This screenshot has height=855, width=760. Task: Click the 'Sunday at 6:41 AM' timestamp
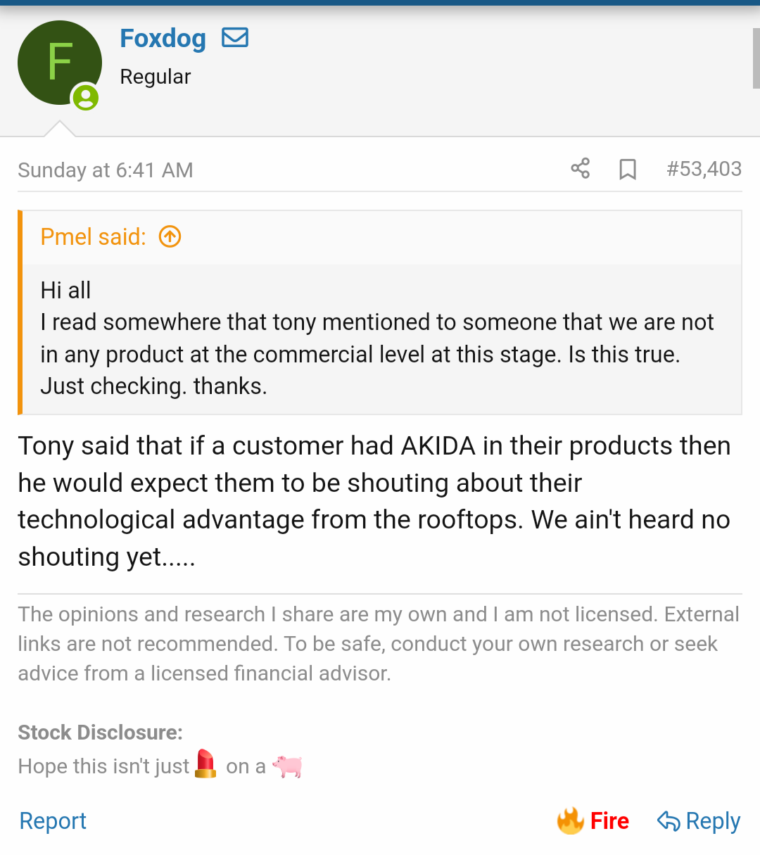pyautogui.click(x=106, y=170)
